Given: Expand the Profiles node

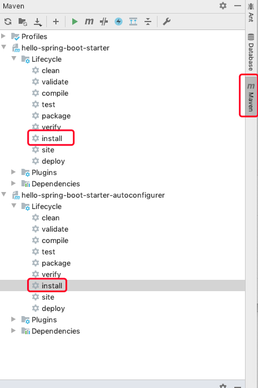Looking at the screenshot, I should pyautogui.click(x=3, y=36).
